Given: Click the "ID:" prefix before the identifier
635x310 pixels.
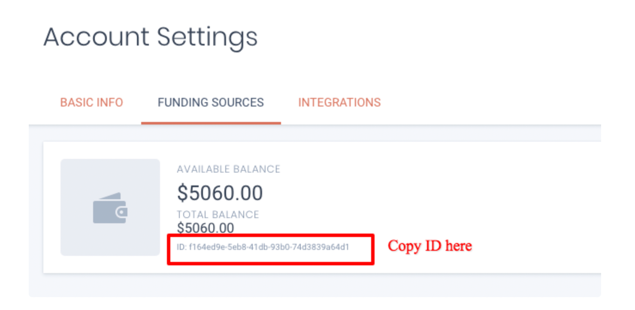Looking at the screenshot, I should coord(181,247).
